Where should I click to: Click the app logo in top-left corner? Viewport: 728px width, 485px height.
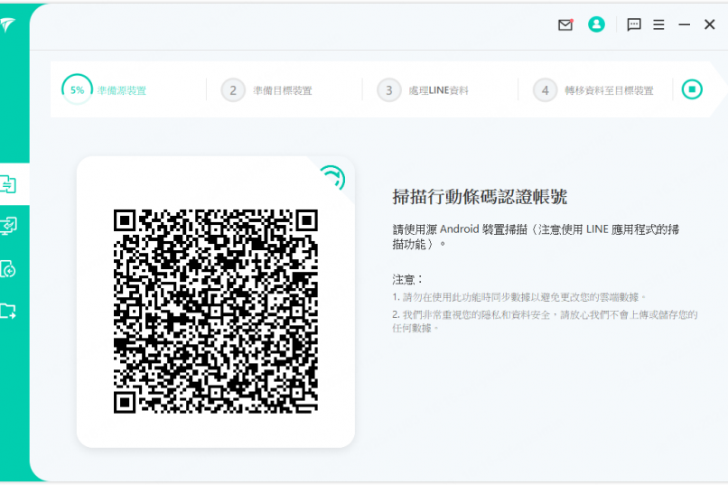pos(7,24)
